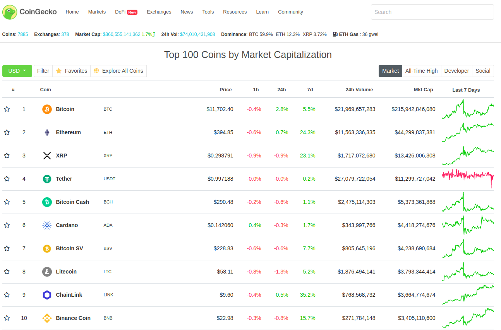
Task: Open the Favorites list button
Action: 71,71
